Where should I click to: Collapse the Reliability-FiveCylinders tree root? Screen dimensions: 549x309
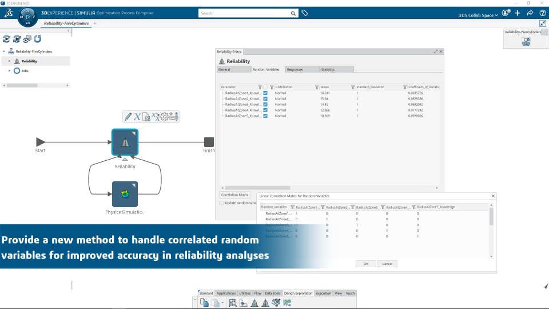coord(4,51)
